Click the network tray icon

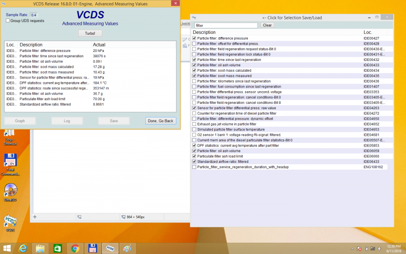[x=373, y=249]
